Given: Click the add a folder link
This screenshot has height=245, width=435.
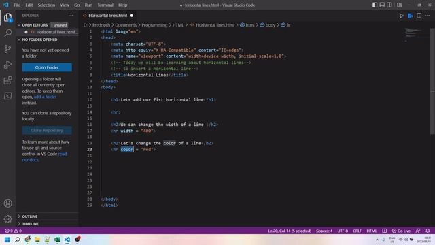Looking at the screenshot, I should pyautogui.click(x=45, y=97).
